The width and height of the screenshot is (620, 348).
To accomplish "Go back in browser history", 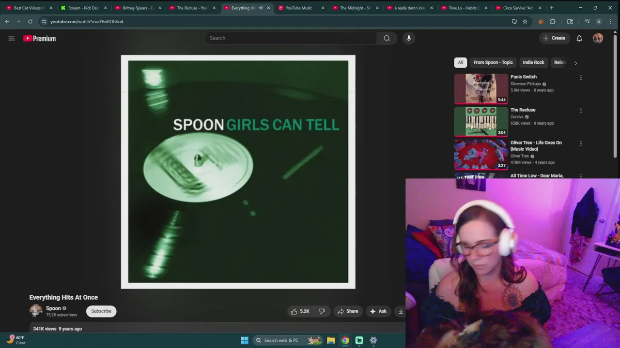I will [7, 21].
